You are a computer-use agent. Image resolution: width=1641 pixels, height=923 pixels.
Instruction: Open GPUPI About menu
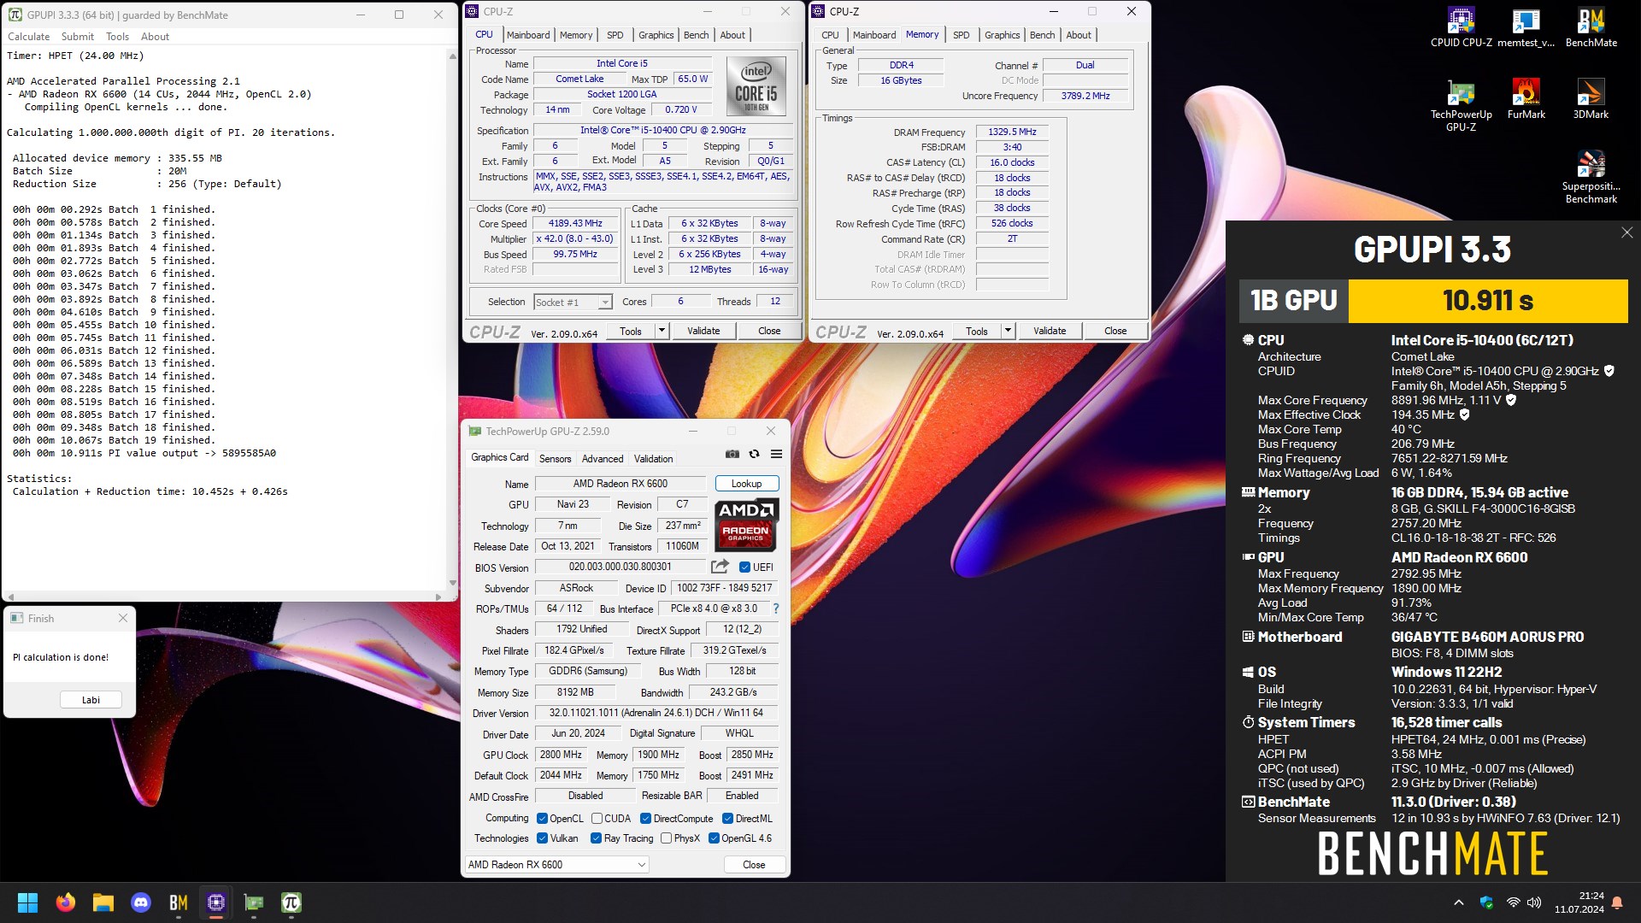click(155, 37)
